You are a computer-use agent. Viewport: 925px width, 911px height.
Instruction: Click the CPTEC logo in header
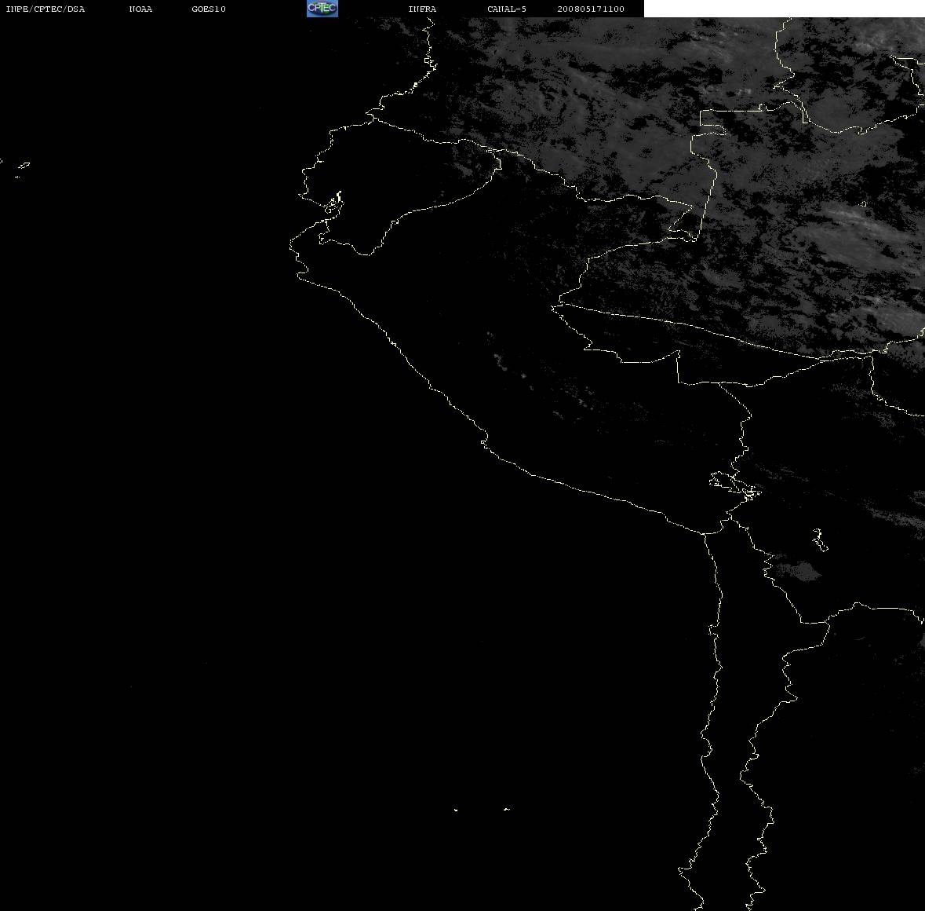(x=322, y=9)
